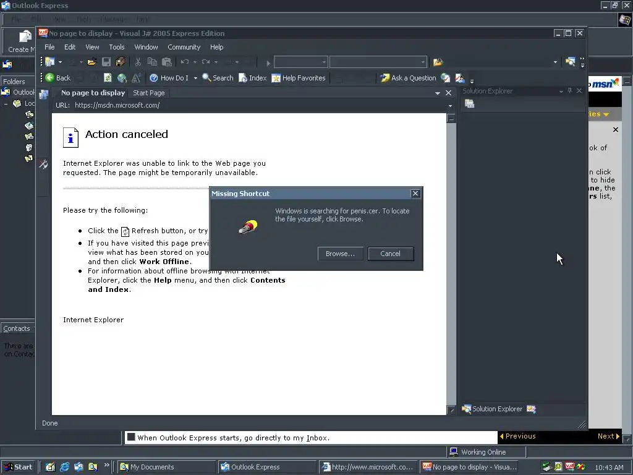Open the View menu
The height and width of the screenshot is (475, 633).
click(x=92, y=47)
